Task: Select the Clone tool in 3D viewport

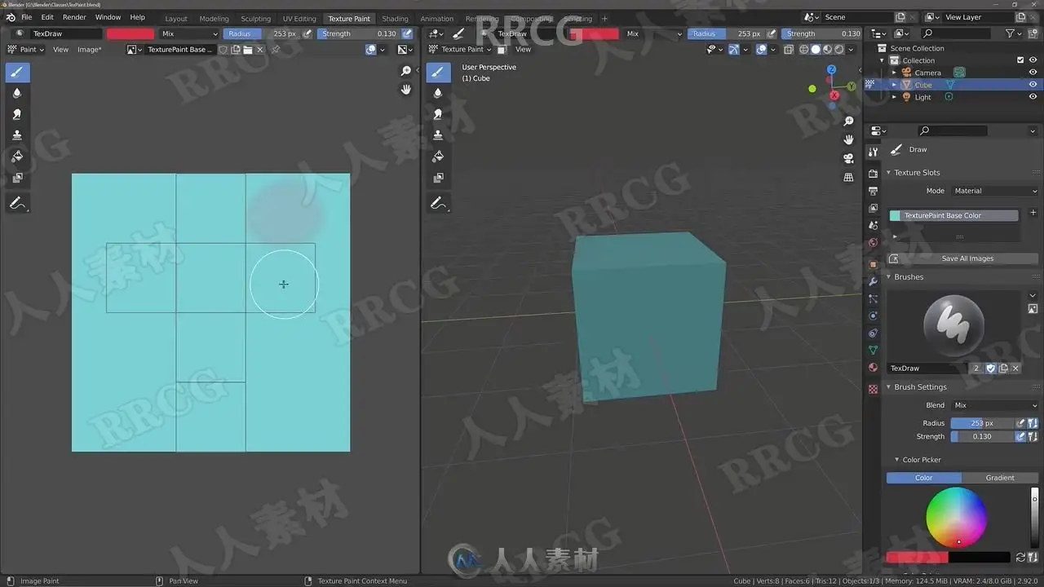Action: click(x=438, y=135)
